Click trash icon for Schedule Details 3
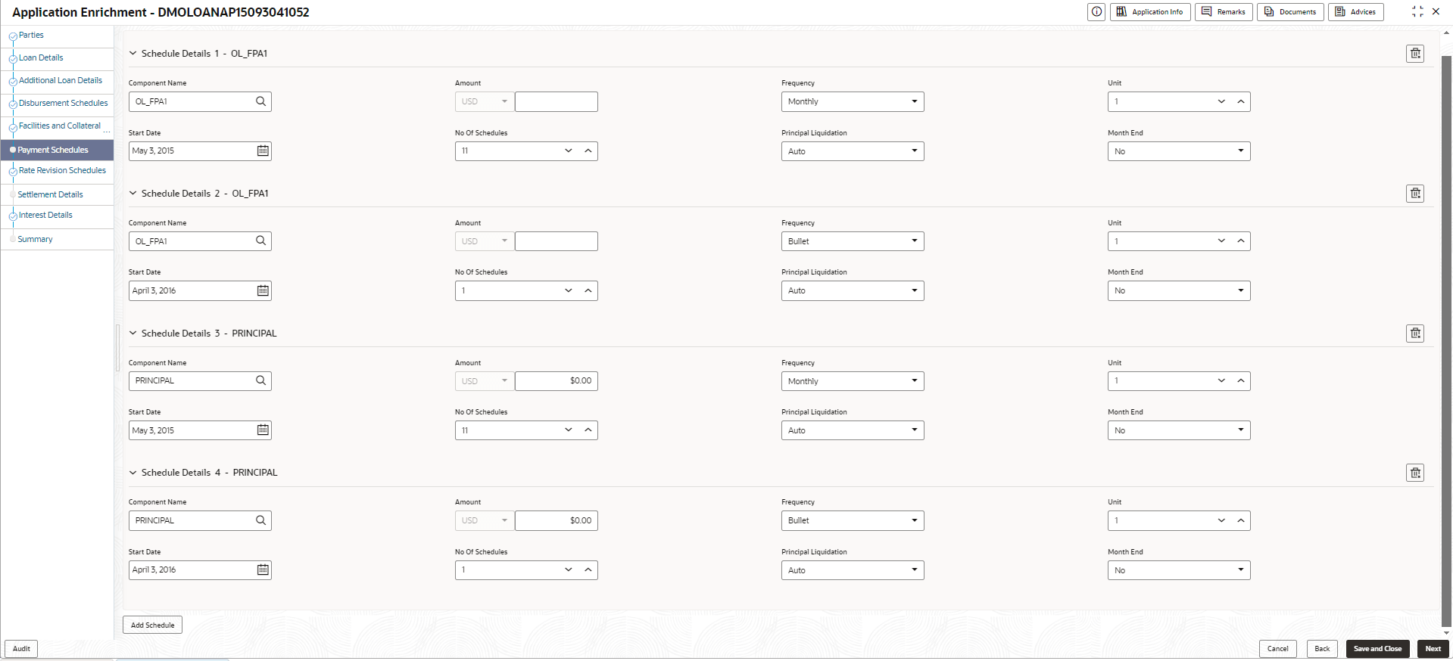The width and height of the screenshot is (1453, 661). point(1414,334)
